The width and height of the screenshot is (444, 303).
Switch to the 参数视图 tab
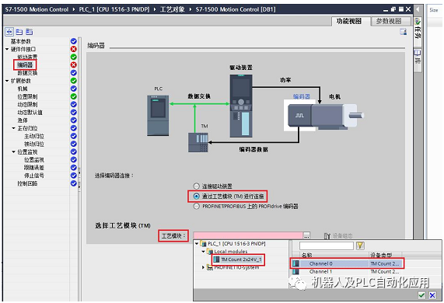[x=389, y=21]
